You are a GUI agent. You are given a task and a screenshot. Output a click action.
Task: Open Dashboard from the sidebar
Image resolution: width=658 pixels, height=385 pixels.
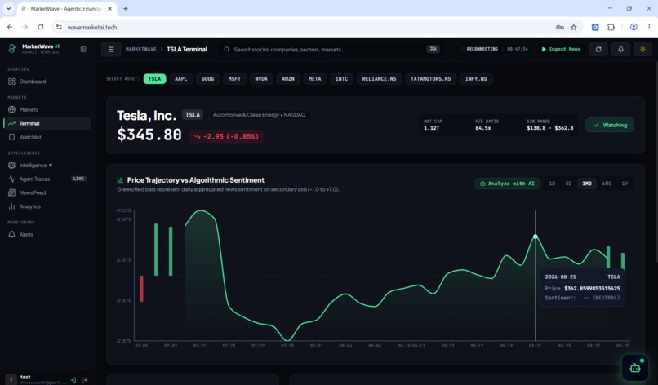pos(47,82)
